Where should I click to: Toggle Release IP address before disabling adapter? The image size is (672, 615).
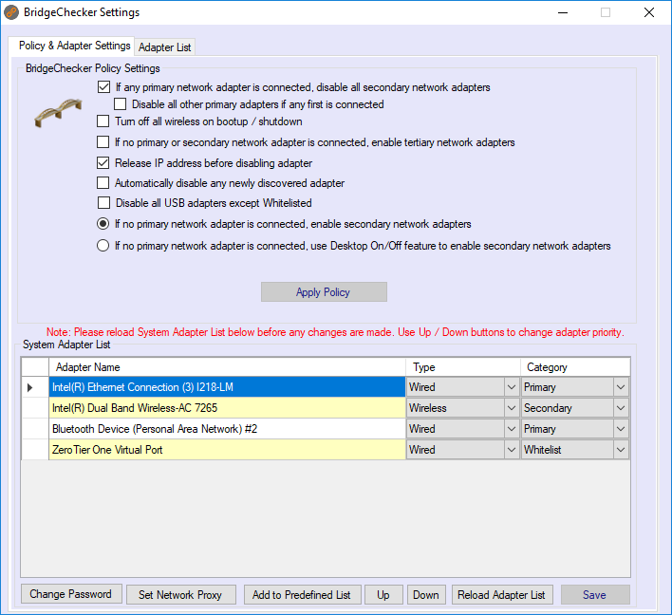pos(103,163)
